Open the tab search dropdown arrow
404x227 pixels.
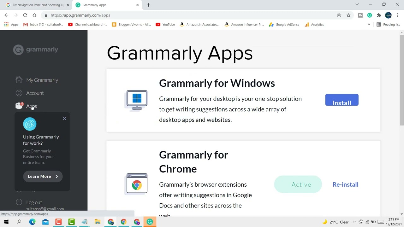click(x=357, y=4)
